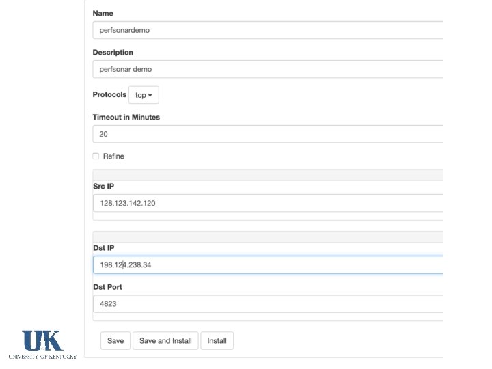This screenshot has height=369, width=492.
Task: Click the Src IP label
Action: click(x=104, y=186)
